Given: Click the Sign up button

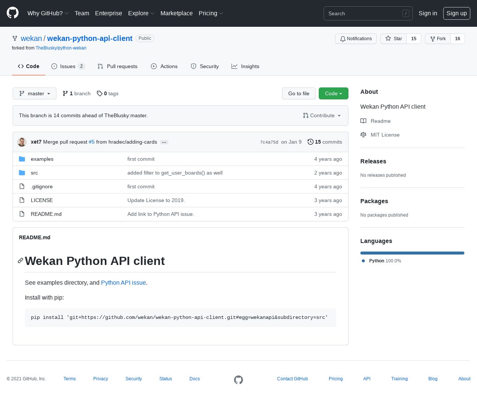Looking at the screenshot, I should point(457,13).
